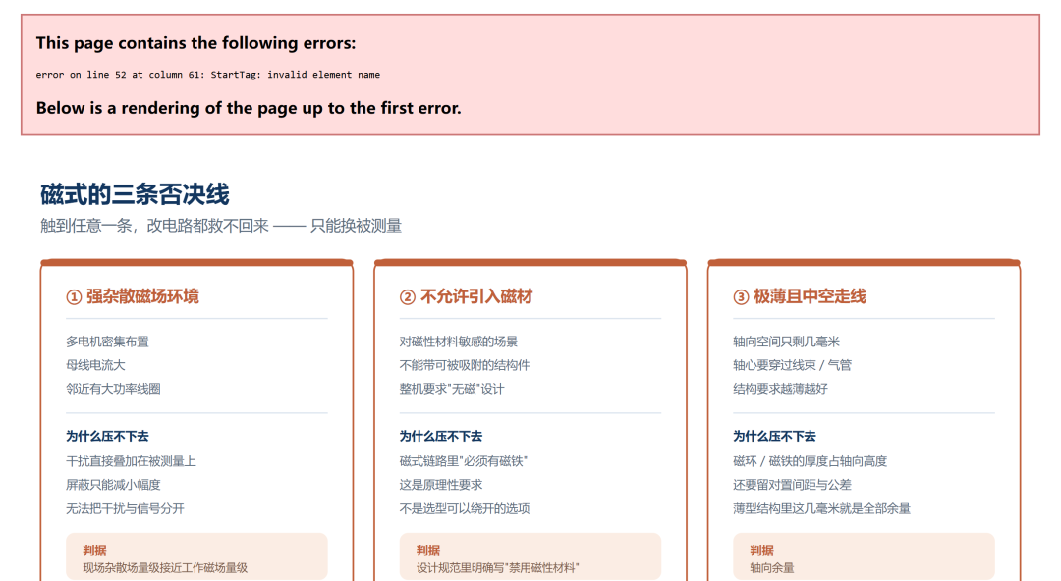Select the criterion "设计规范里明确写"禁用磁性材料""
This screenshot has width=1061, height=581.
498,568
